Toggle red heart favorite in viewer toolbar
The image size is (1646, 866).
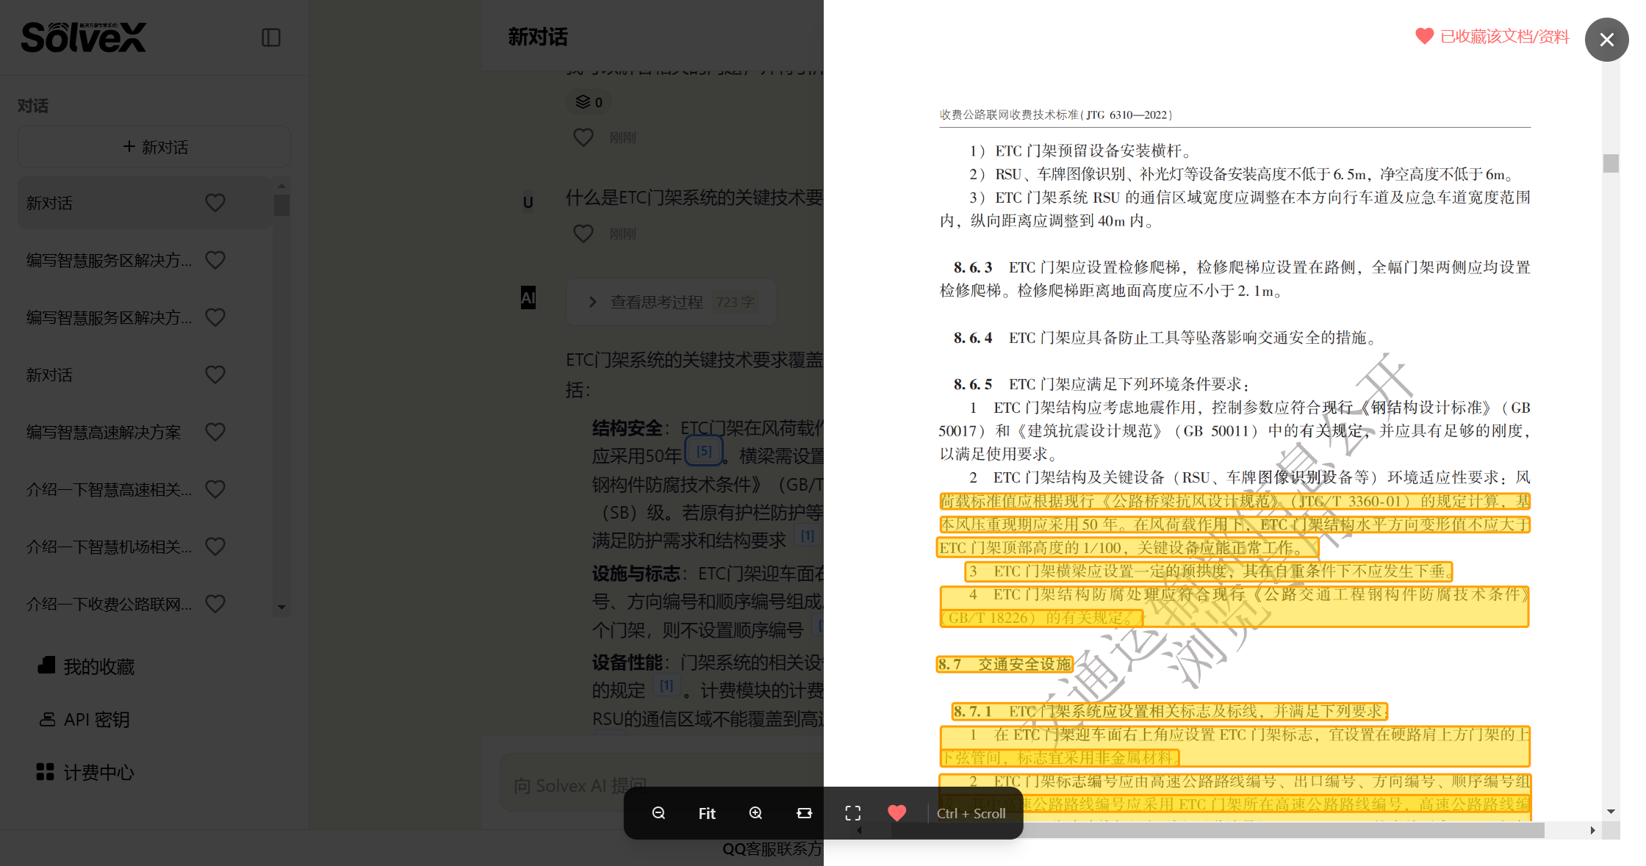pyautogui.click(x=896, y=813)
